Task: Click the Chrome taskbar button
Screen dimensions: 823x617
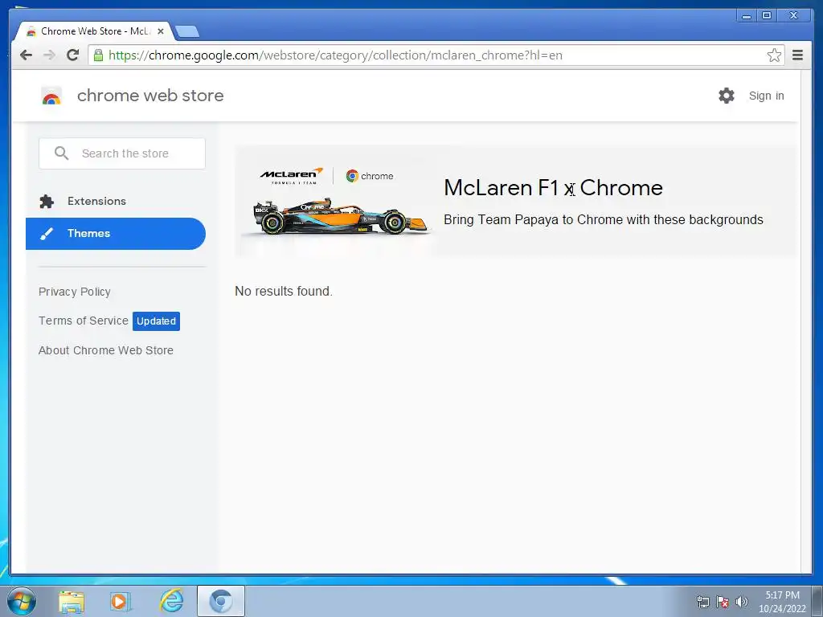Action: coord(221,601)
